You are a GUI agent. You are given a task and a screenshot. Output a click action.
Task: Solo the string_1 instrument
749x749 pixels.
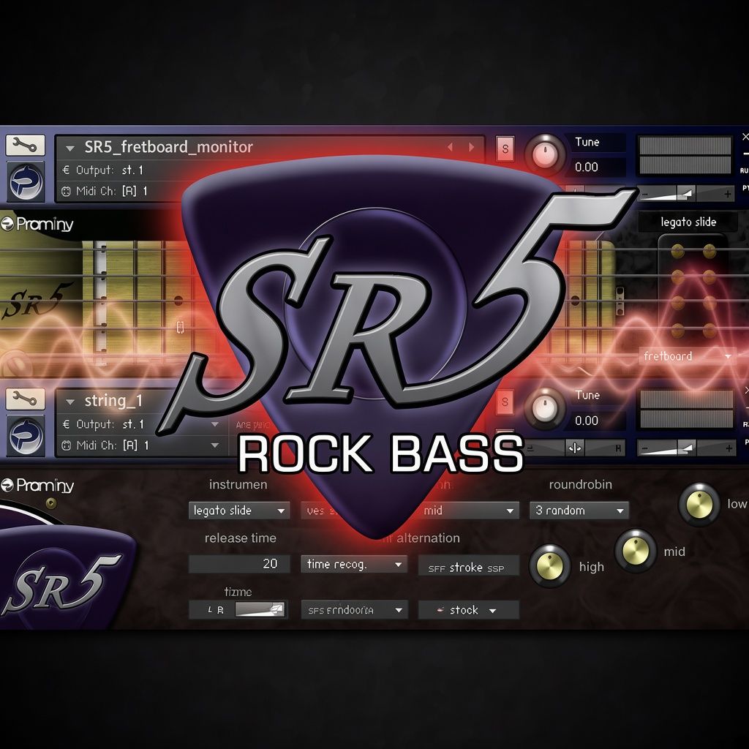tap(505, 402)
